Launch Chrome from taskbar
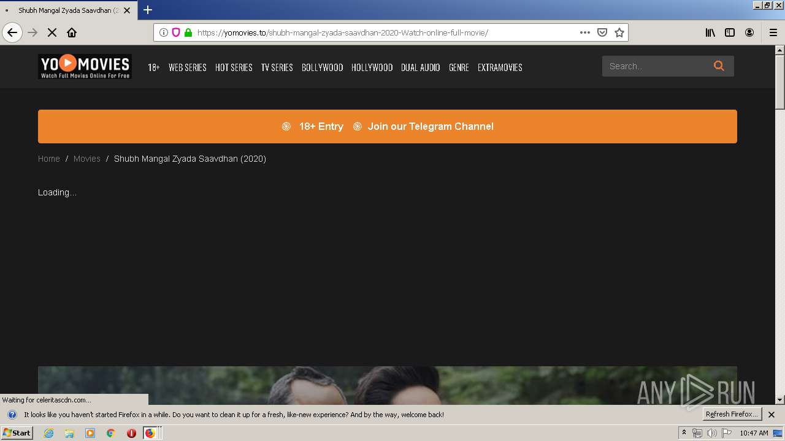Image resolution: width=785 pixels, height=441 pixels. (110, 433)
